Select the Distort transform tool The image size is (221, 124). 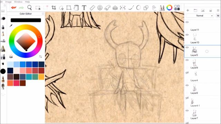coord(69,8)
